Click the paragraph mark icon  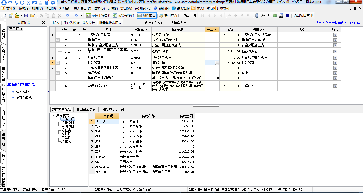[269, 15]
